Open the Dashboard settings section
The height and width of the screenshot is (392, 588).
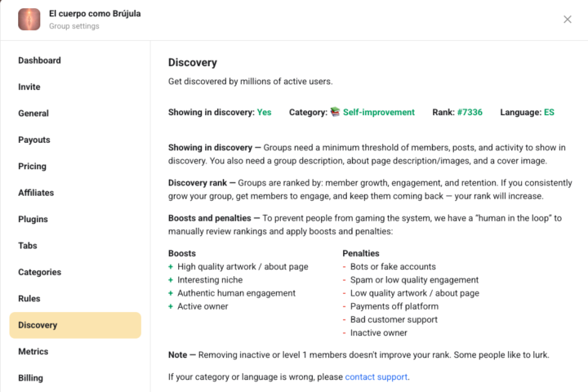[x=39, y=60]
